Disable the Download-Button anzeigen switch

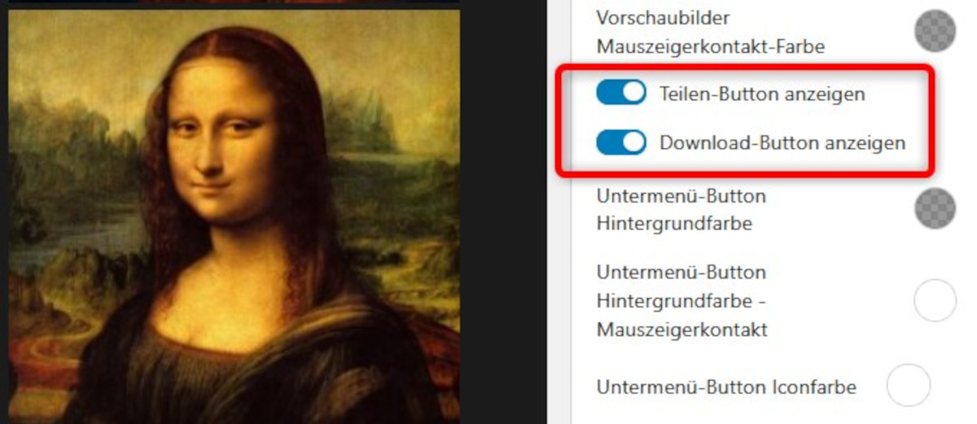pyautogui.click(x=621, y=143)
